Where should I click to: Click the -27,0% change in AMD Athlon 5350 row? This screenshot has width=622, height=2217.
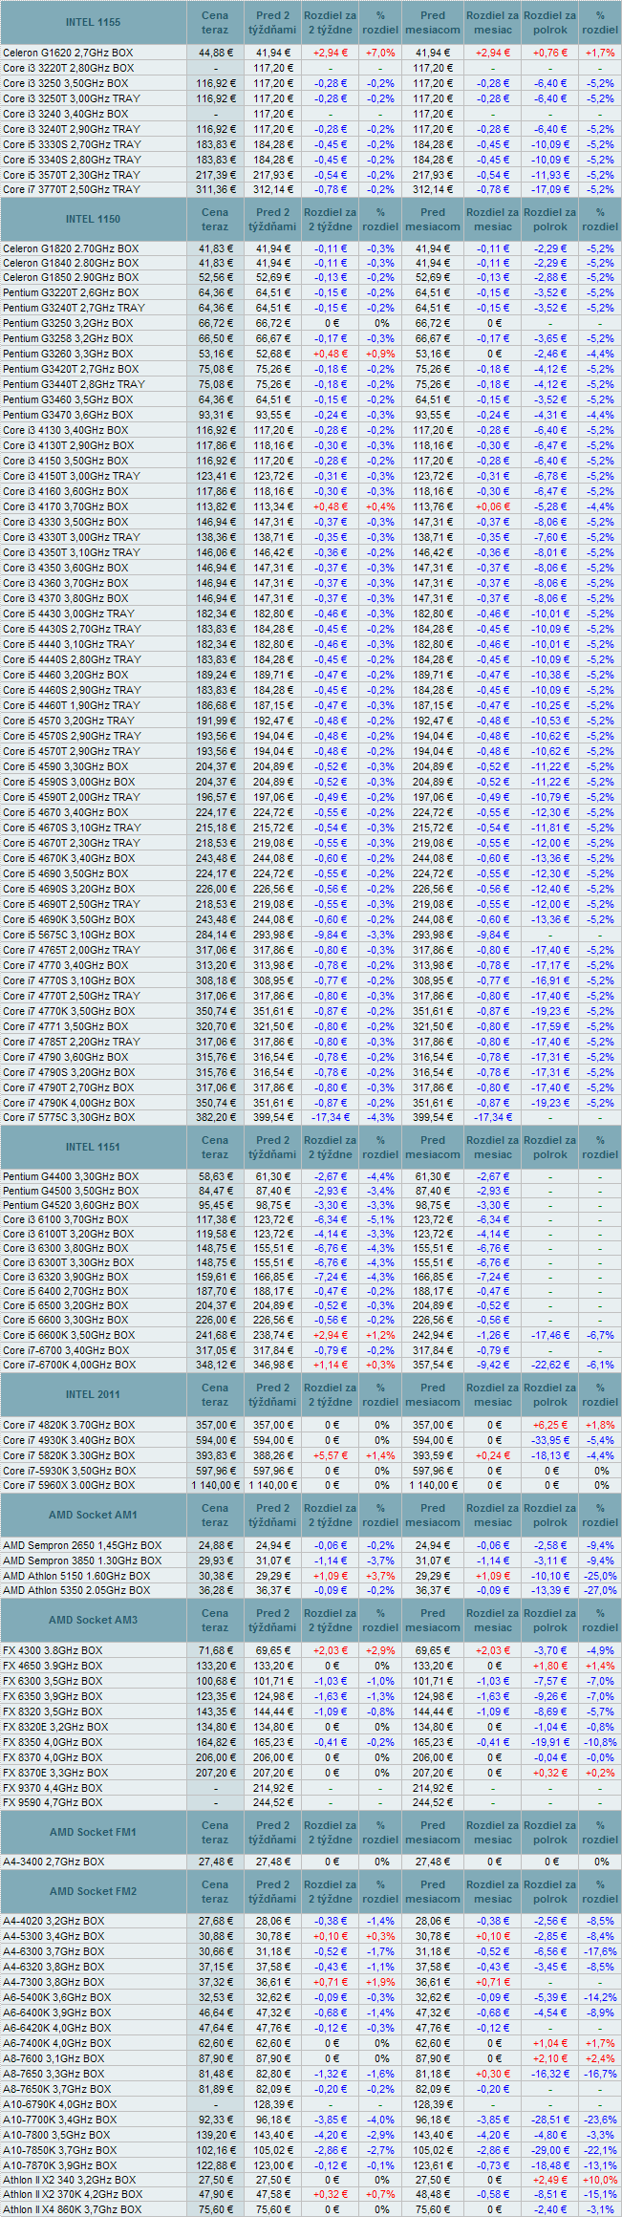[x=601, y=1590]
